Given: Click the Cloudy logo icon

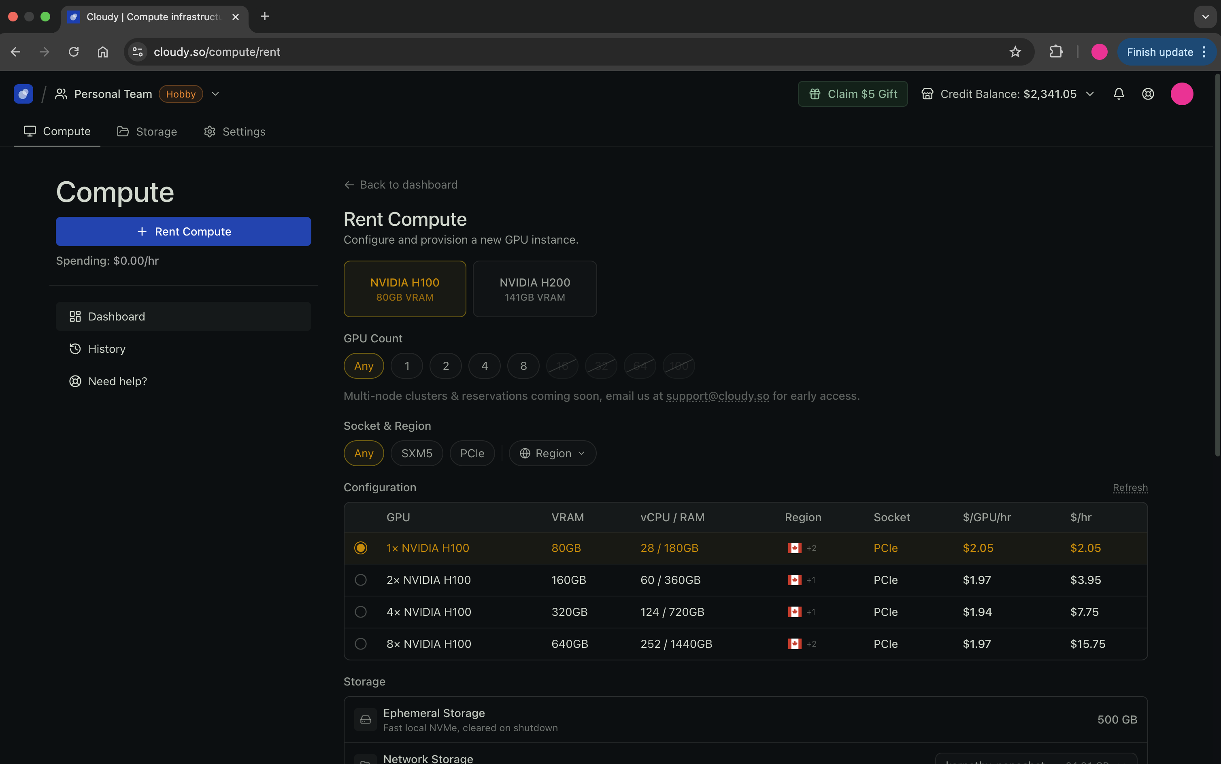Looking at the screenshot, I should click(23, 94).
